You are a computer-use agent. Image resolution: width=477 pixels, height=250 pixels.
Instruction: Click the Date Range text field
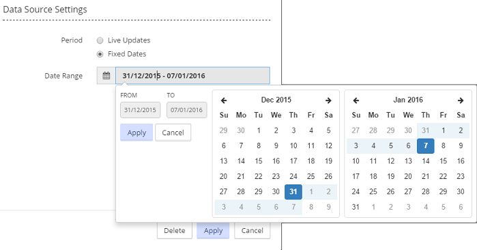(x=192, y=76)
